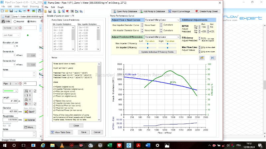Click the save icon in pump toolbar

tap(50, 11)
